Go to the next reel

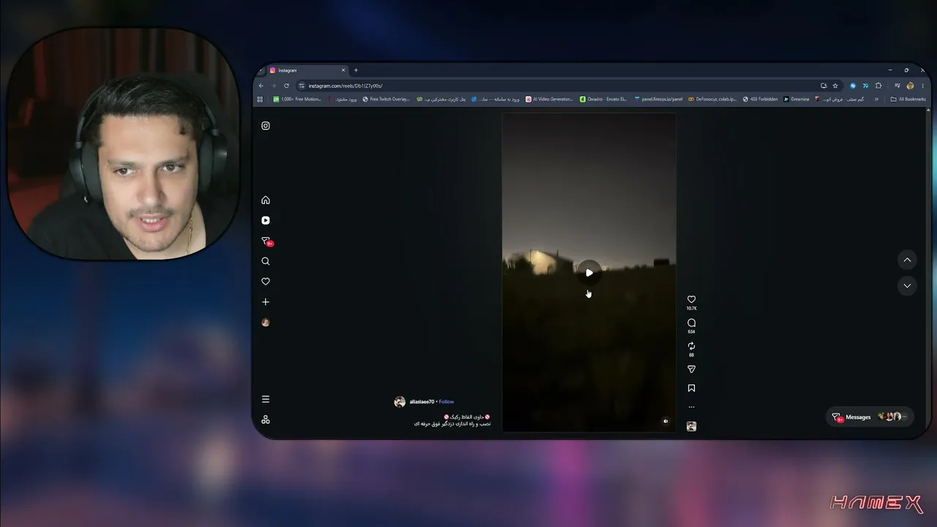click(907, 286)
